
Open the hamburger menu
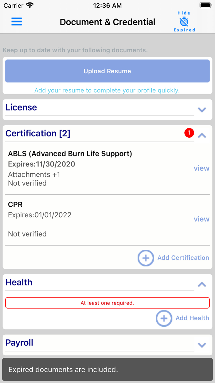coord(17,22)
